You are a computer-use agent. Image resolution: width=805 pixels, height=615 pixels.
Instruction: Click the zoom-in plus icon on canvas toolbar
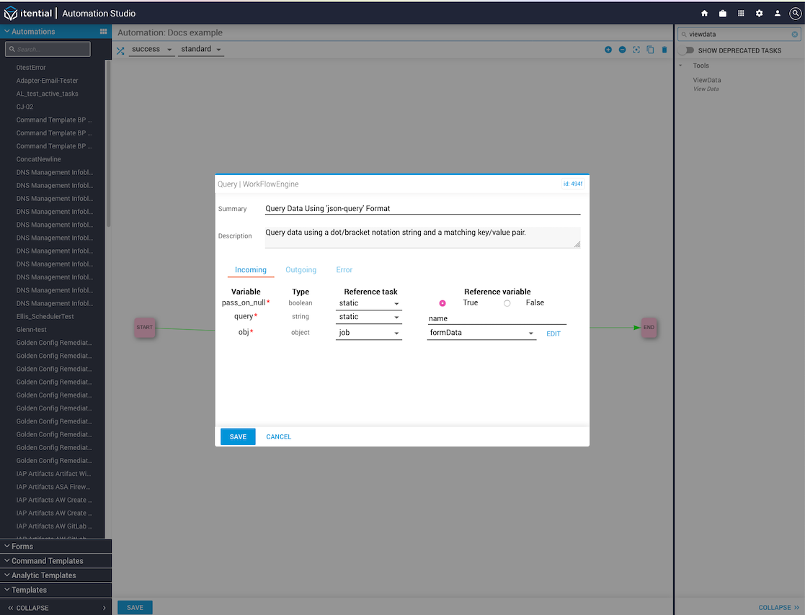[608, 50]
